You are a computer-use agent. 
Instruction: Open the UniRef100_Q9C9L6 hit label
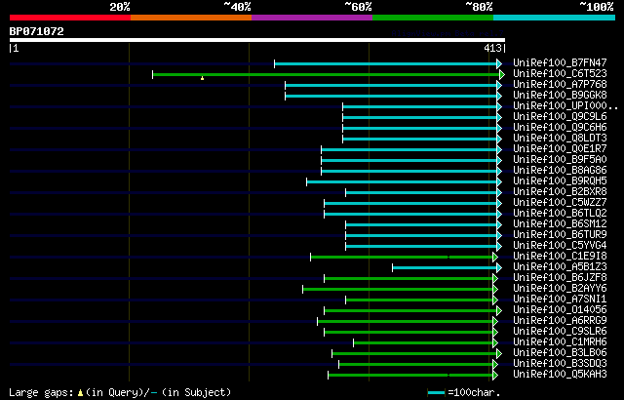coord(560,116)
